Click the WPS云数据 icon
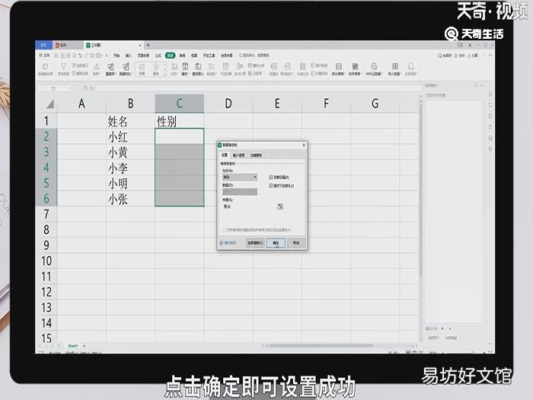 pos(375,69)
